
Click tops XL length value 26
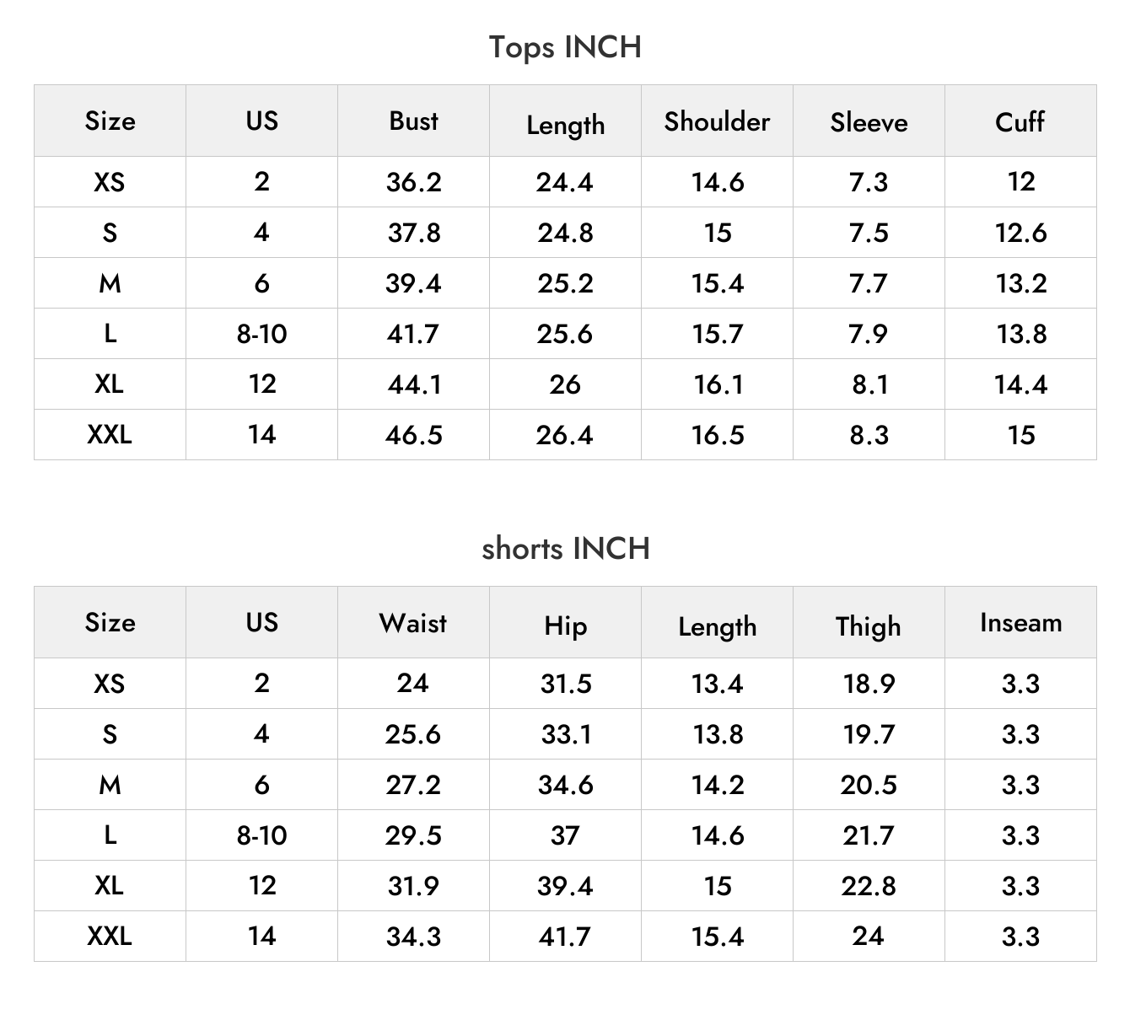(565, 384)
